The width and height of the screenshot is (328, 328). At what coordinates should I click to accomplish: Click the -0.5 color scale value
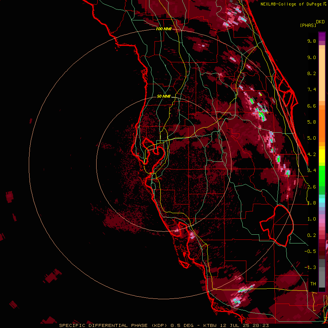coord(310,251)
